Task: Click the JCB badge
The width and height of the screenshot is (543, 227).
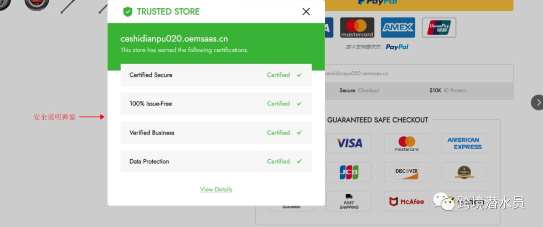Action: click(349, 172)
